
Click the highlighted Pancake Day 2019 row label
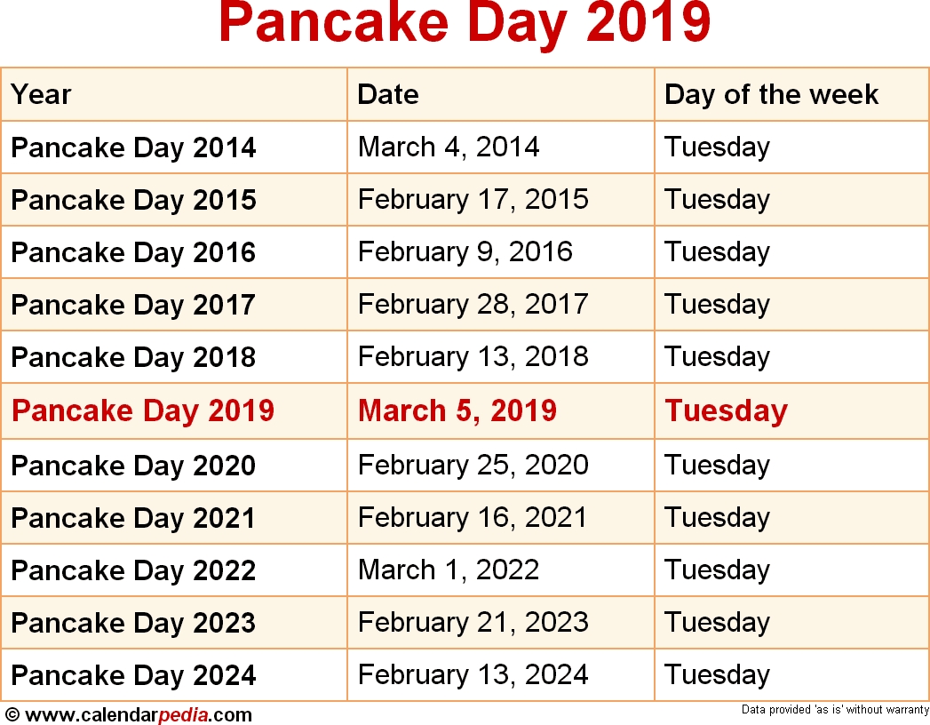tap(143, 411)
